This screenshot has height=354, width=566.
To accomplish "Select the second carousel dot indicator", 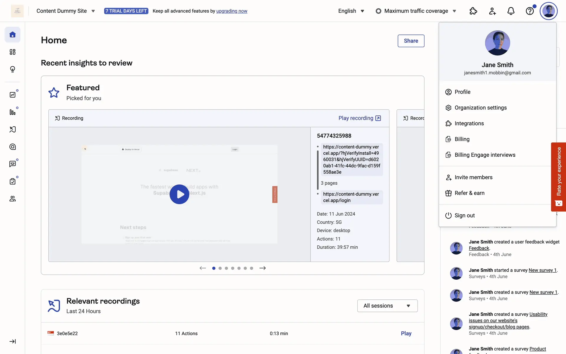I will 220,268.
